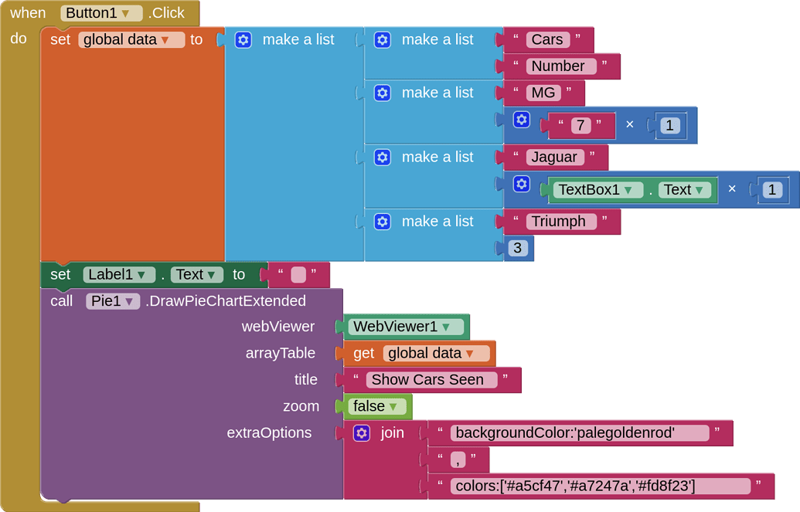Open the global data dropdown in the set block
The width and height of the screenshot is (800, 512).
(x=131, y=40)
